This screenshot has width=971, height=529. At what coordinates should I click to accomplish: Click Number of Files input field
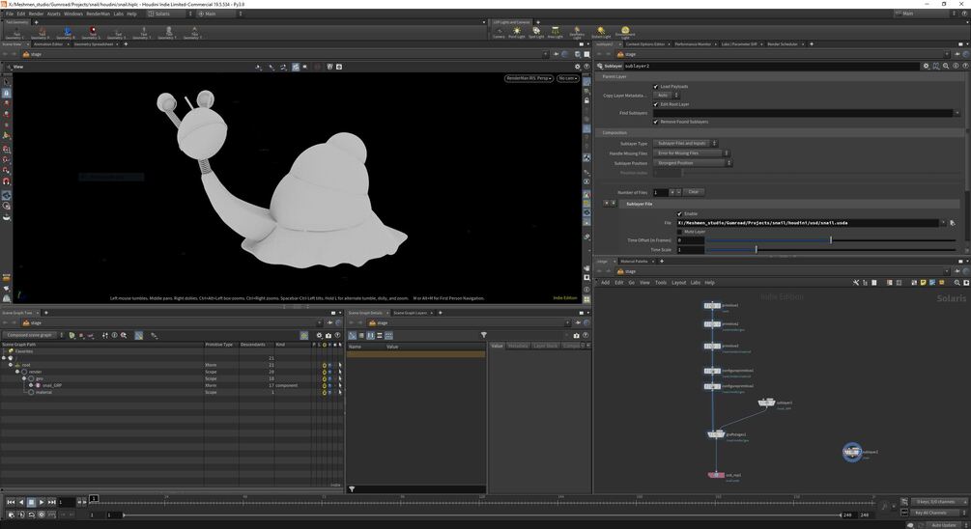(x=660, y=192)
